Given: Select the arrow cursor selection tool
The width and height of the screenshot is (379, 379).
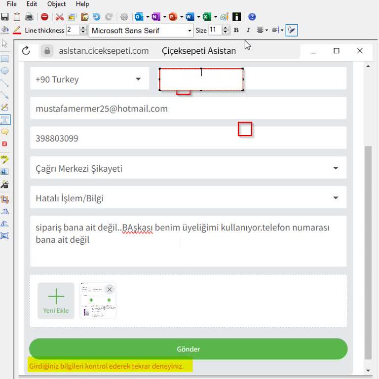Looking at the screenshot, I should (4, 44).
